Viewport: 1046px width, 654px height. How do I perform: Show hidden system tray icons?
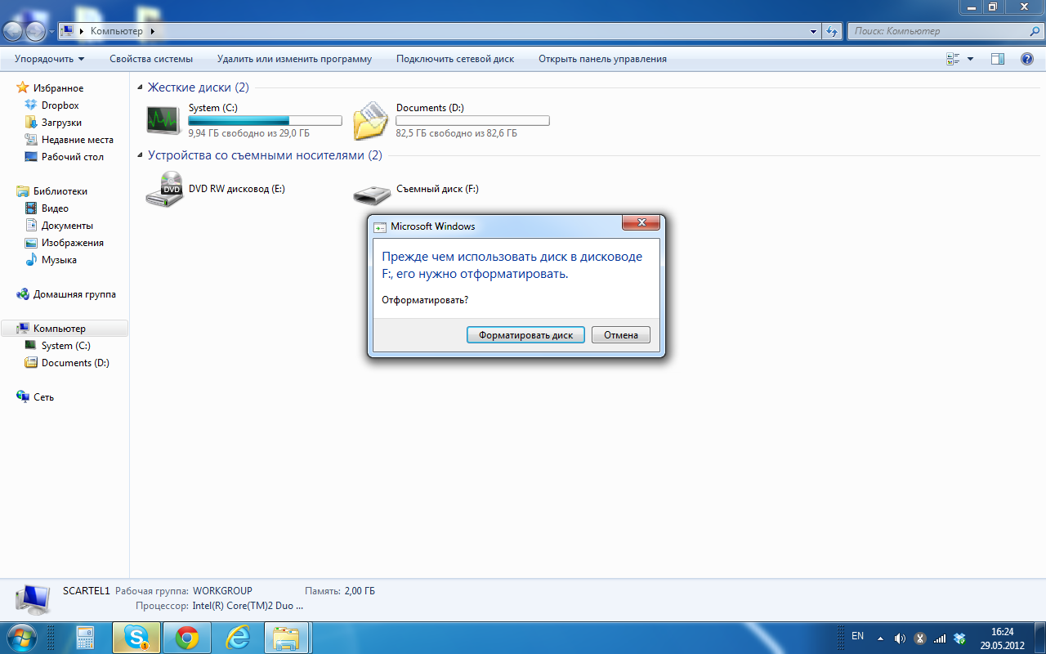880,638
